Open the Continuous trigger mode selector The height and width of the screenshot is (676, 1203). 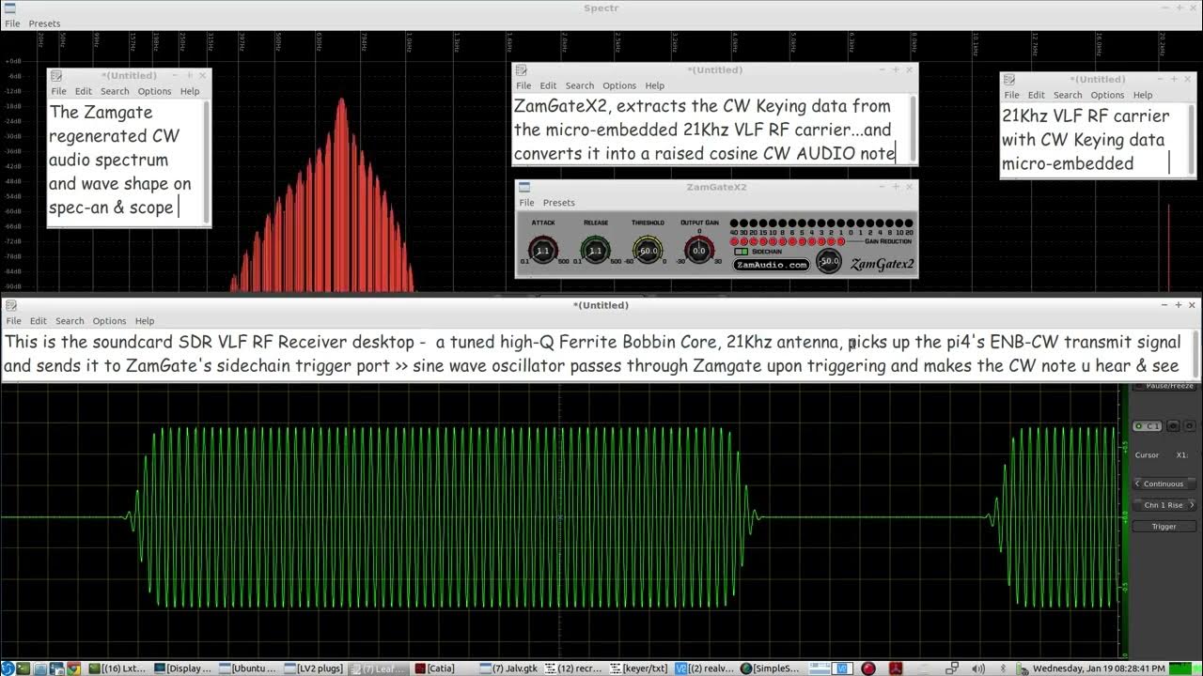pyautogui.click(x=1164, y=484)
